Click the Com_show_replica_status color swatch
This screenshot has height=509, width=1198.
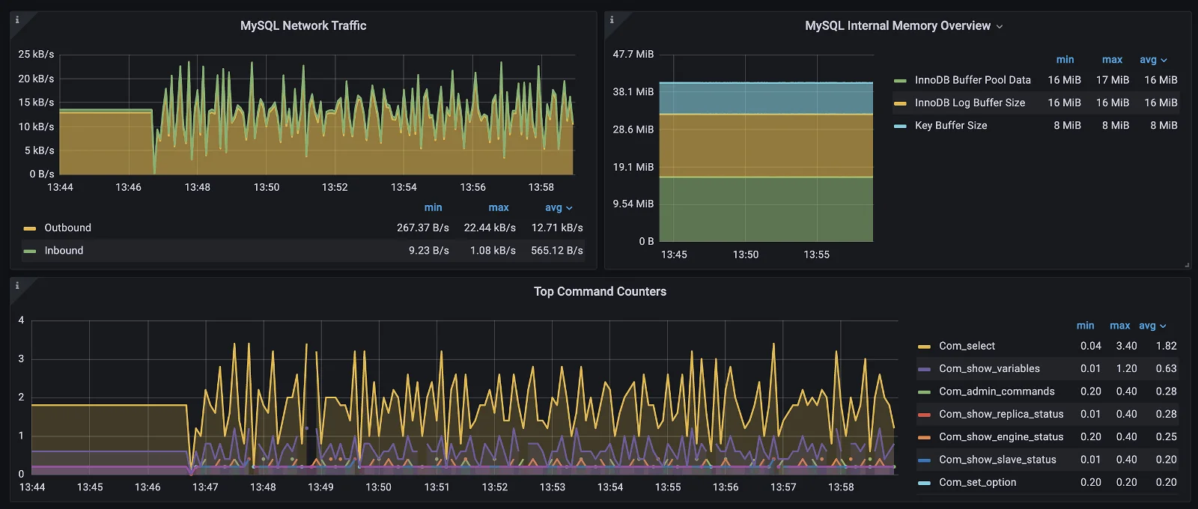pyautogui.click(x=924, y=415)
